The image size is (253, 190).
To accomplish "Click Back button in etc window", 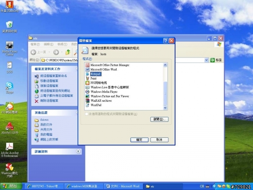I will pos(38,52).
